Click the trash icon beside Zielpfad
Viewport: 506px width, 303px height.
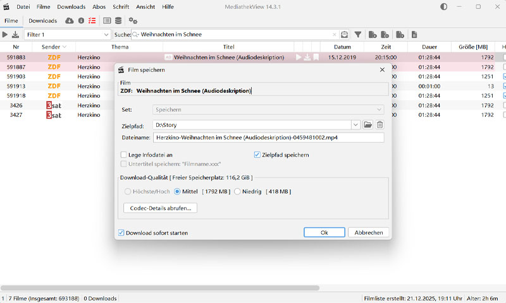379,125
